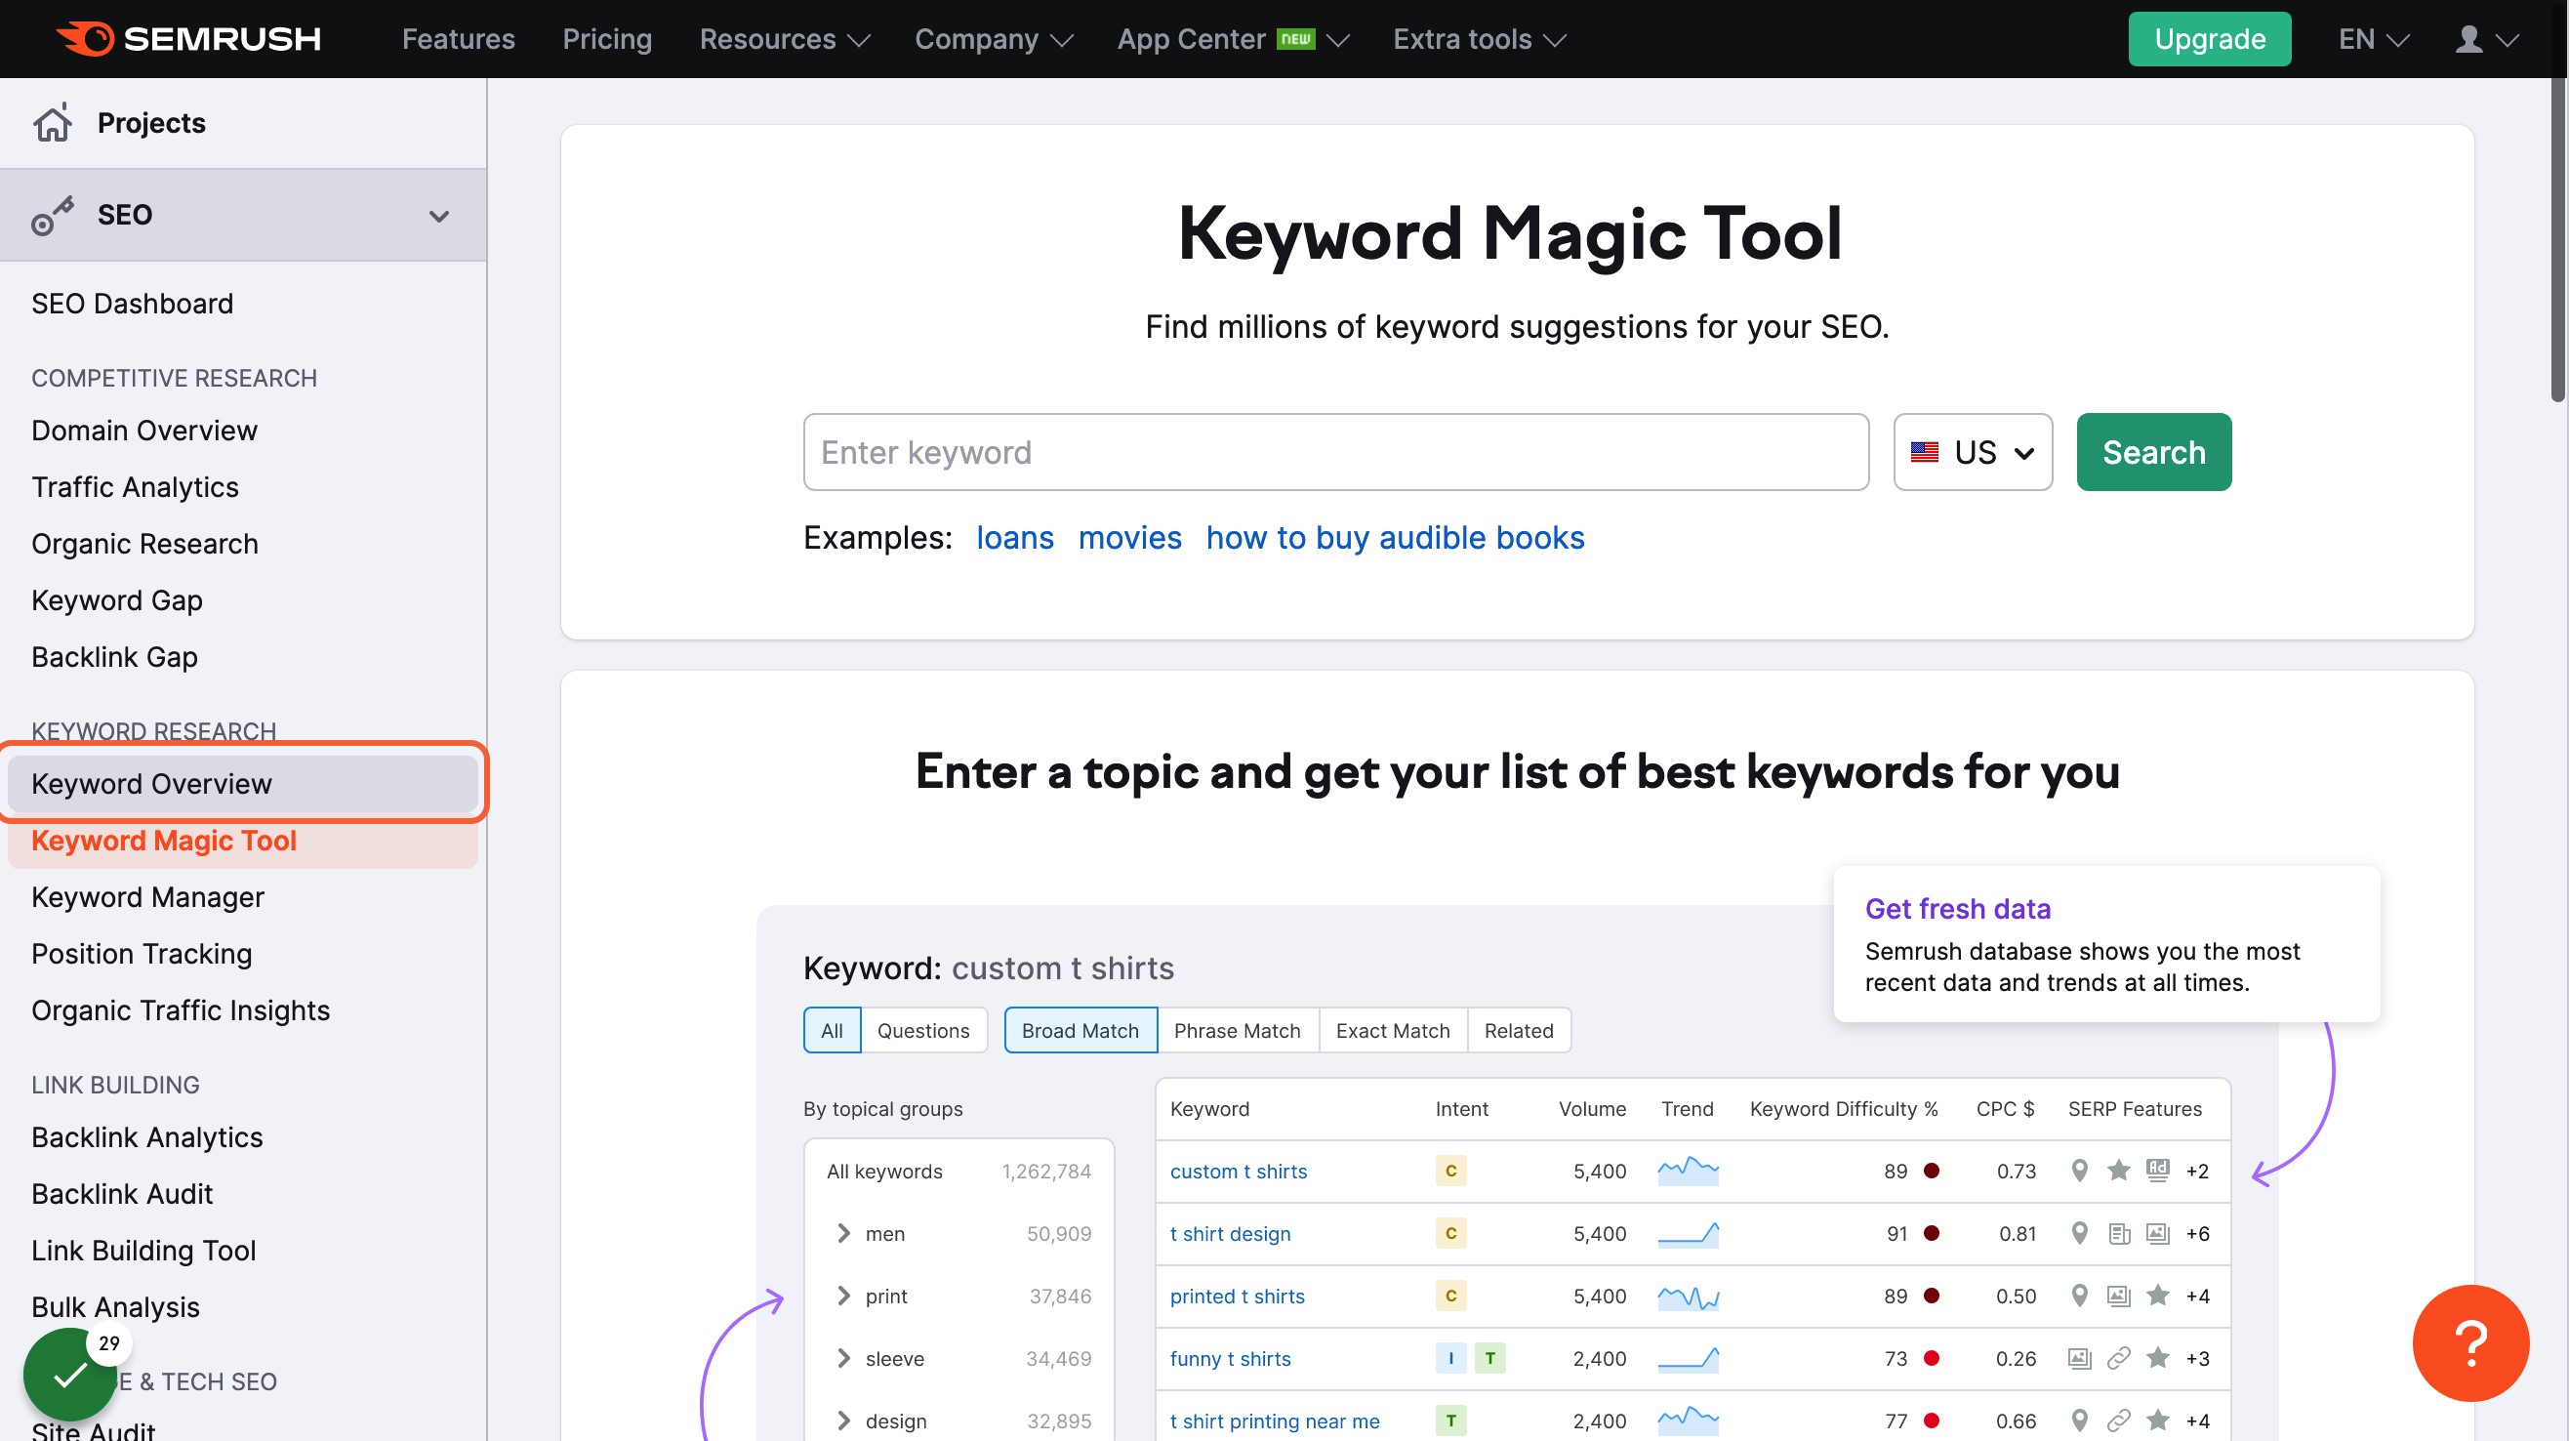Click 'how to buy audible books' example
Screen dimensions: 2569x1441
coord(1394,538)
